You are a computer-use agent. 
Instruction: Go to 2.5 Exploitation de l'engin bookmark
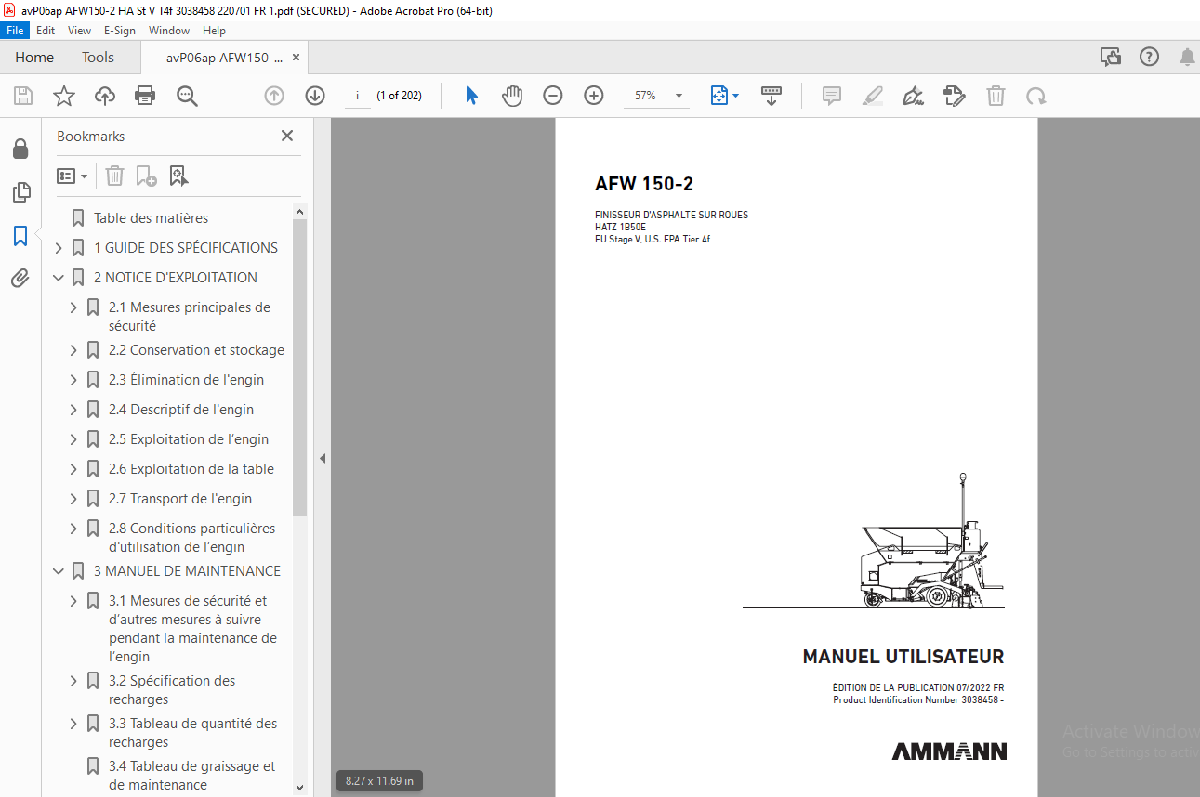click(189, 439)
